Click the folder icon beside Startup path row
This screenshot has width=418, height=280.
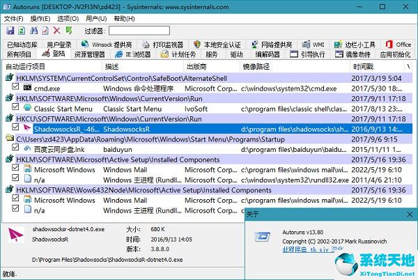point(10,139)
